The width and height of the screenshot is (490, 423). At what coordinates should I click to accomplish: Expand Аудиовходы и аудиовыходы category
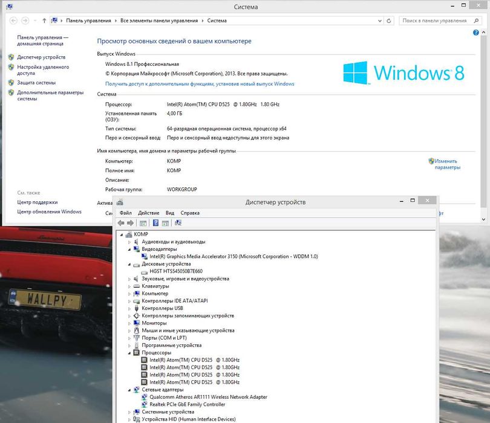click(129, 242)
